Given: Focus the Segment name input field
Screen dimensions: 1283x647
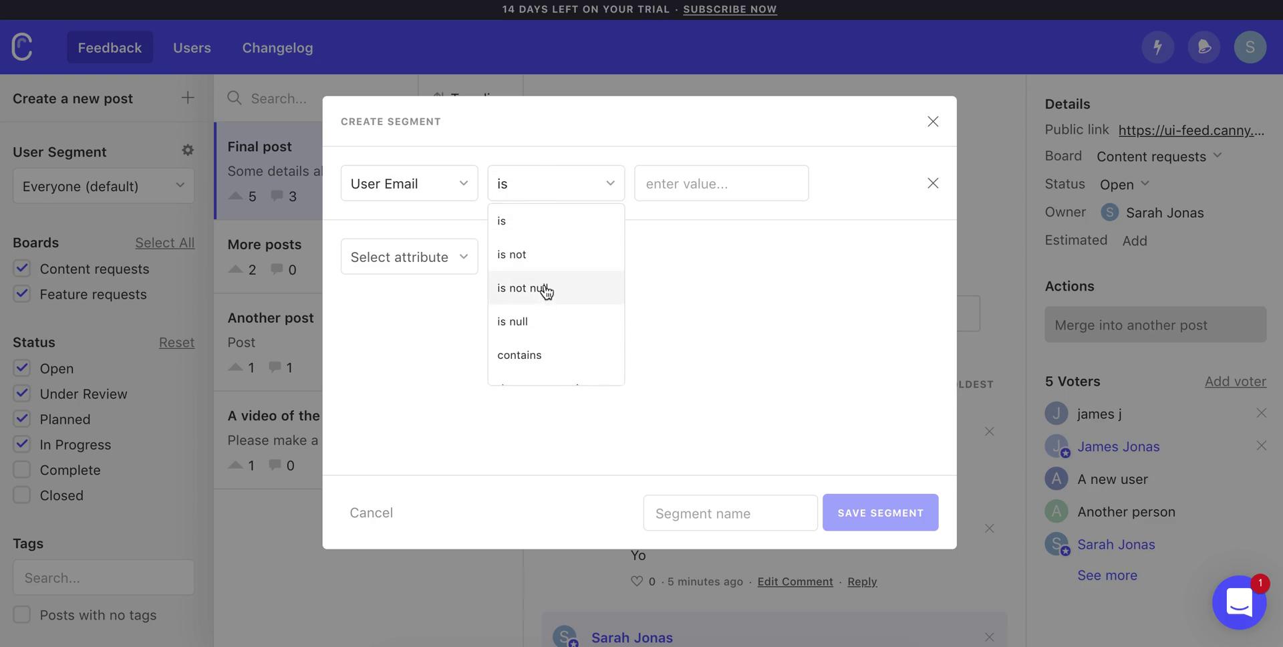Looking at the screenshot, I should click(x=730, y=513).
